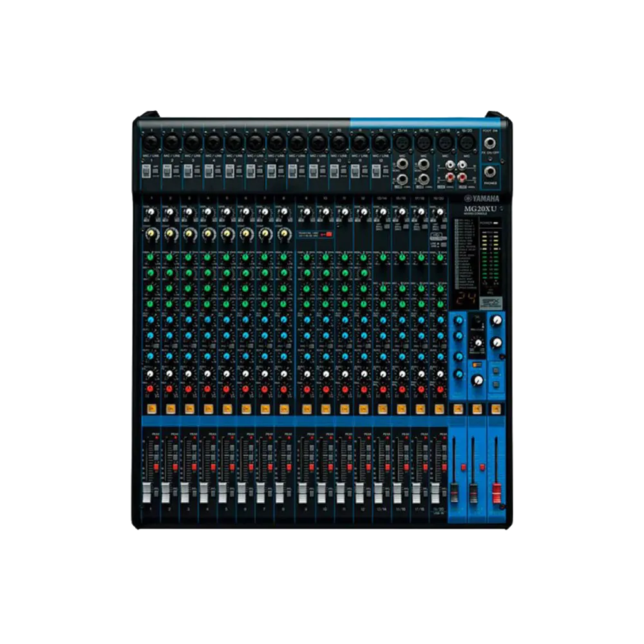Click the YAMAHA logo

(x=482, y=199)
